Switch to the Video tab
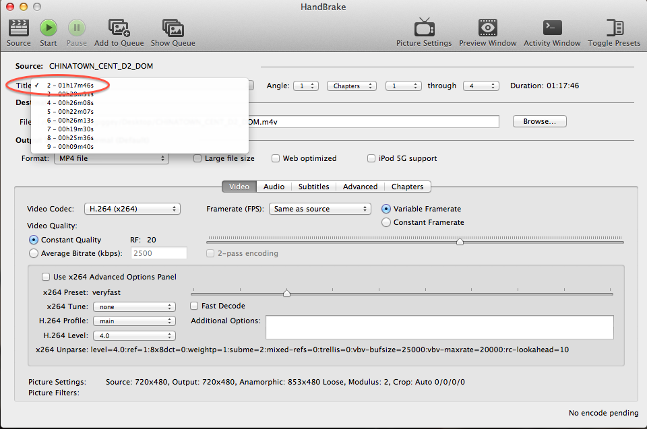647x429 pixels. tap(239, 187)
